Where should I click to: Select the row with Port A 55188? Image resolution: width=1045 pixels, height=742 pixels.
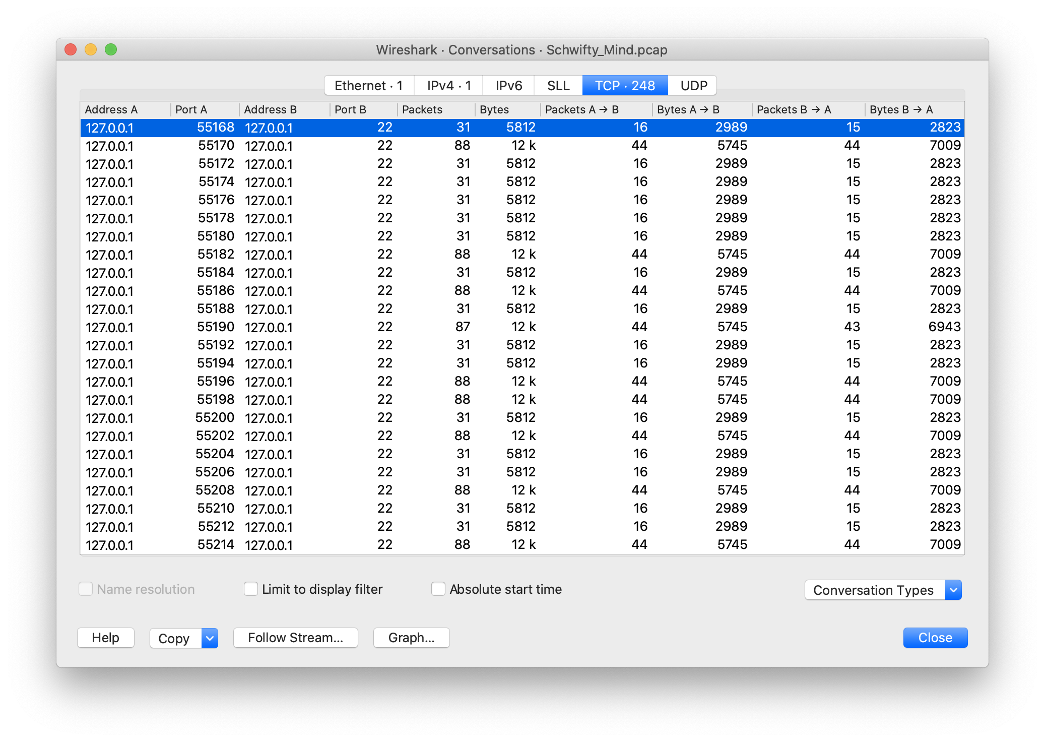click(x=522, y=309)
